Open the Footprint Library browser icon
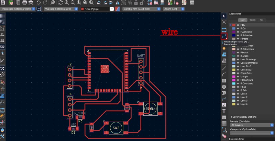Screen dimensions: 275x141 coord(156,2)
